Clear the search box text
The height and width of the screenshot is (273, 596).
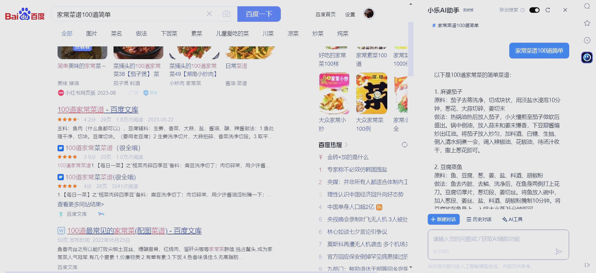tap(209, 14)
